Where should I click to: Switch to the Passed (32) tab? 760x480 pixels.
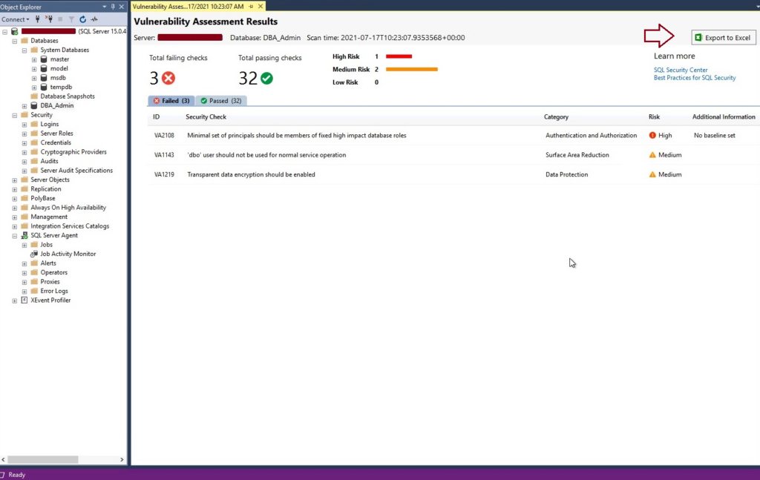click(x=221, y=101)
